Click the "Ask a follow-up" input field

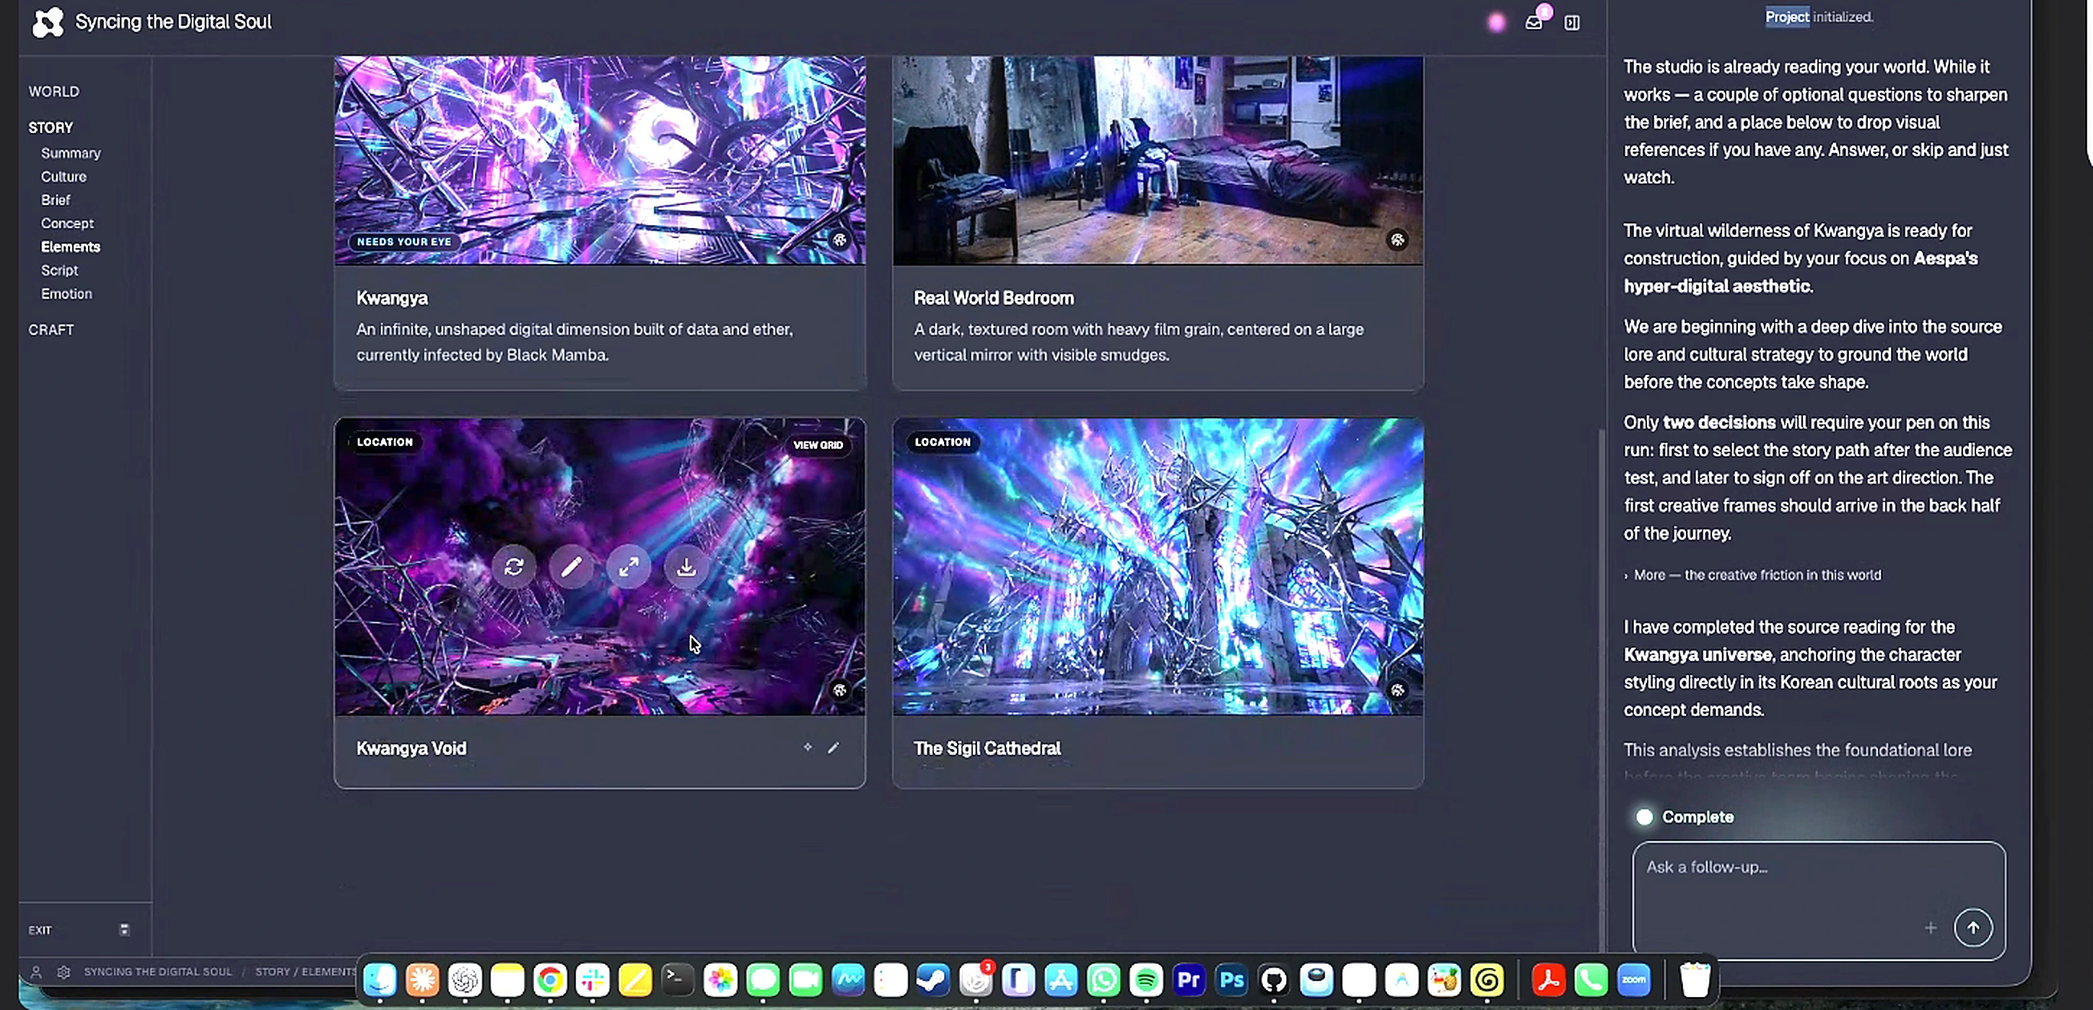(1818, 885)
